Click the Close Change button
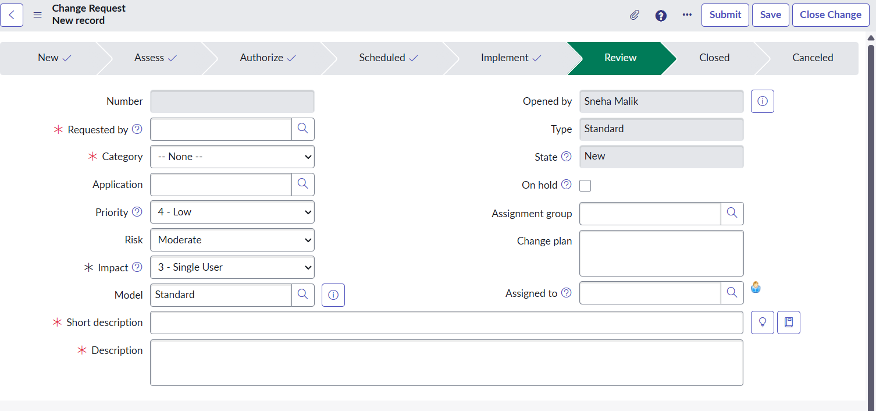 click(830, 15)
